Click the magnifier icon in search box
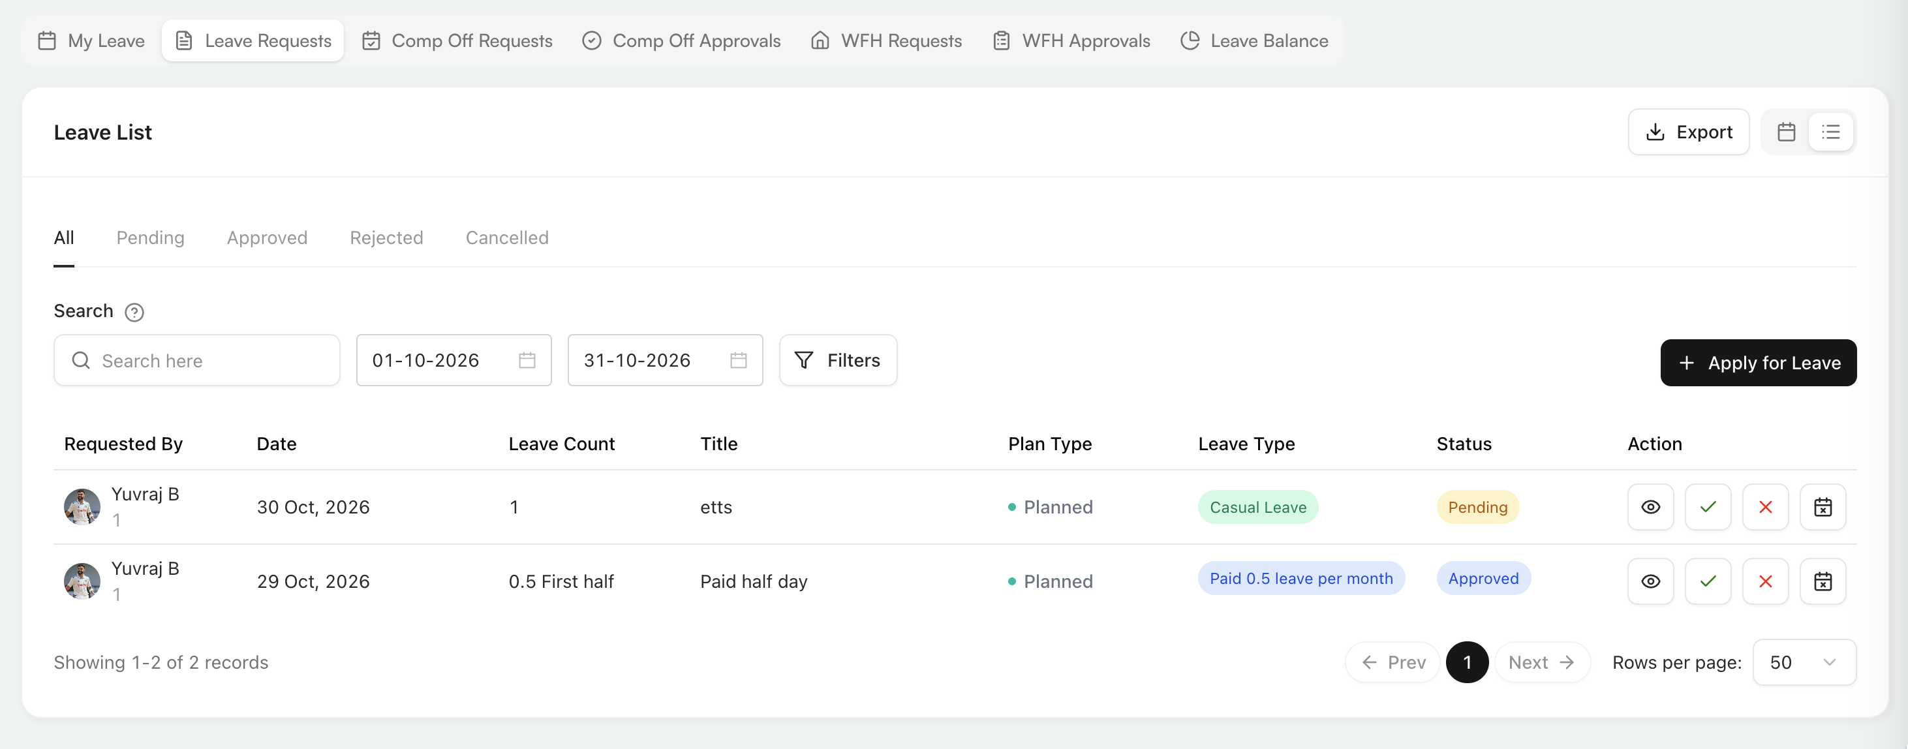1908x749 pixels. point(81,360)
